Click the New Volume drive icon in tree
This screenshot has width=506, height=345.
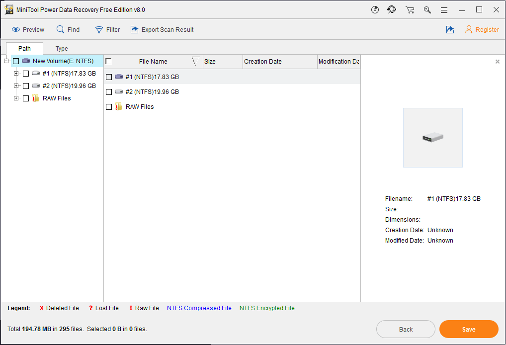tap(26, 61)
